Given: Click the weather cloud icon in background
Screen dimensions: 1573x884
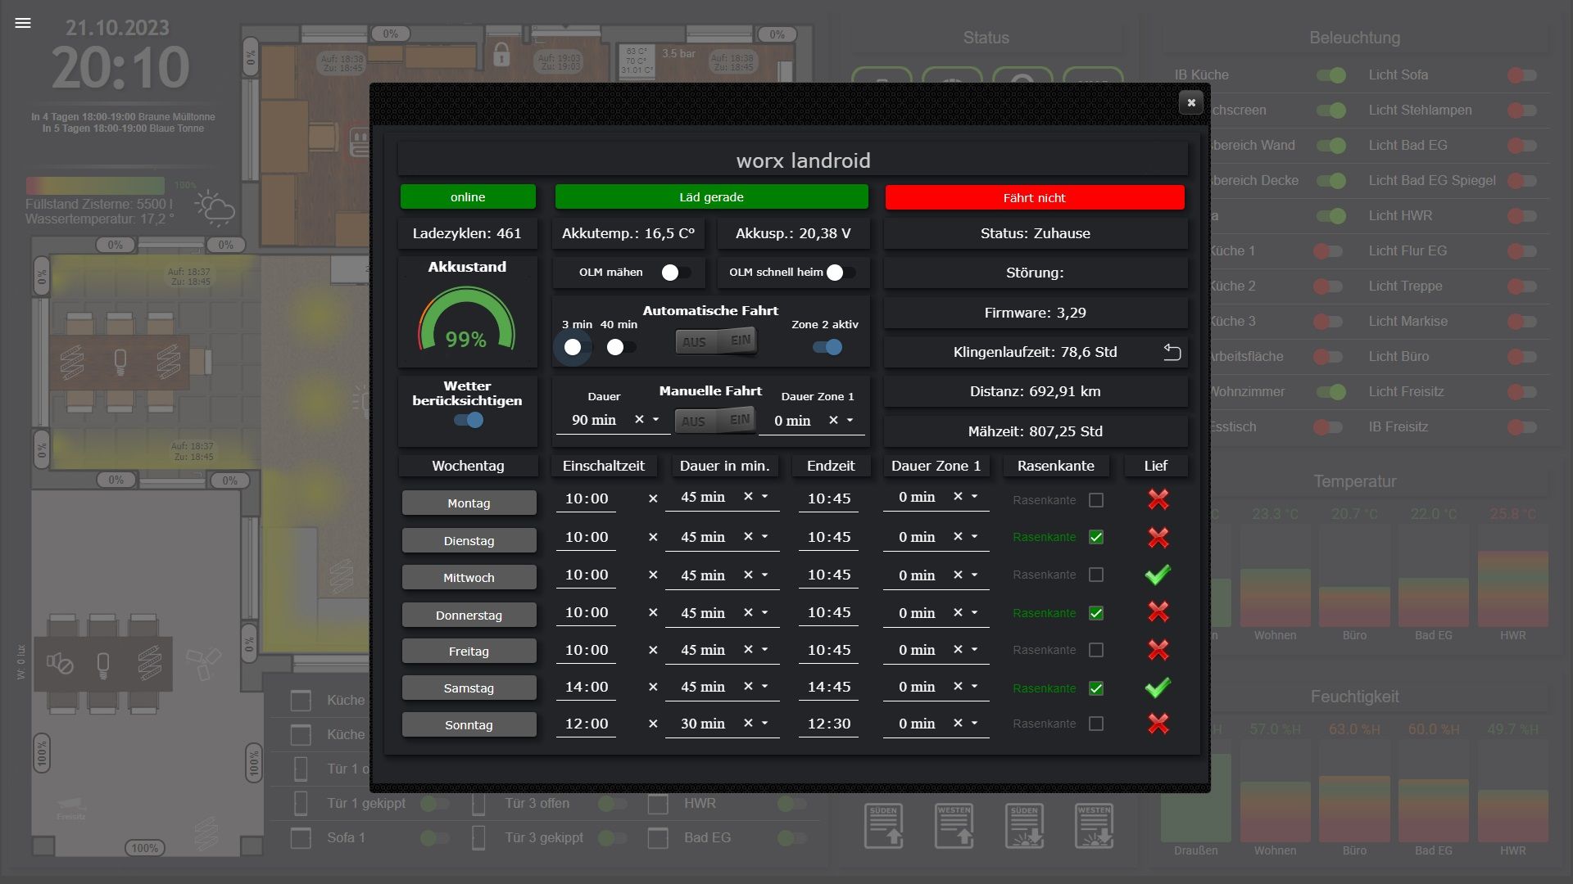Looking at the screenshot, I should (215, 208).
